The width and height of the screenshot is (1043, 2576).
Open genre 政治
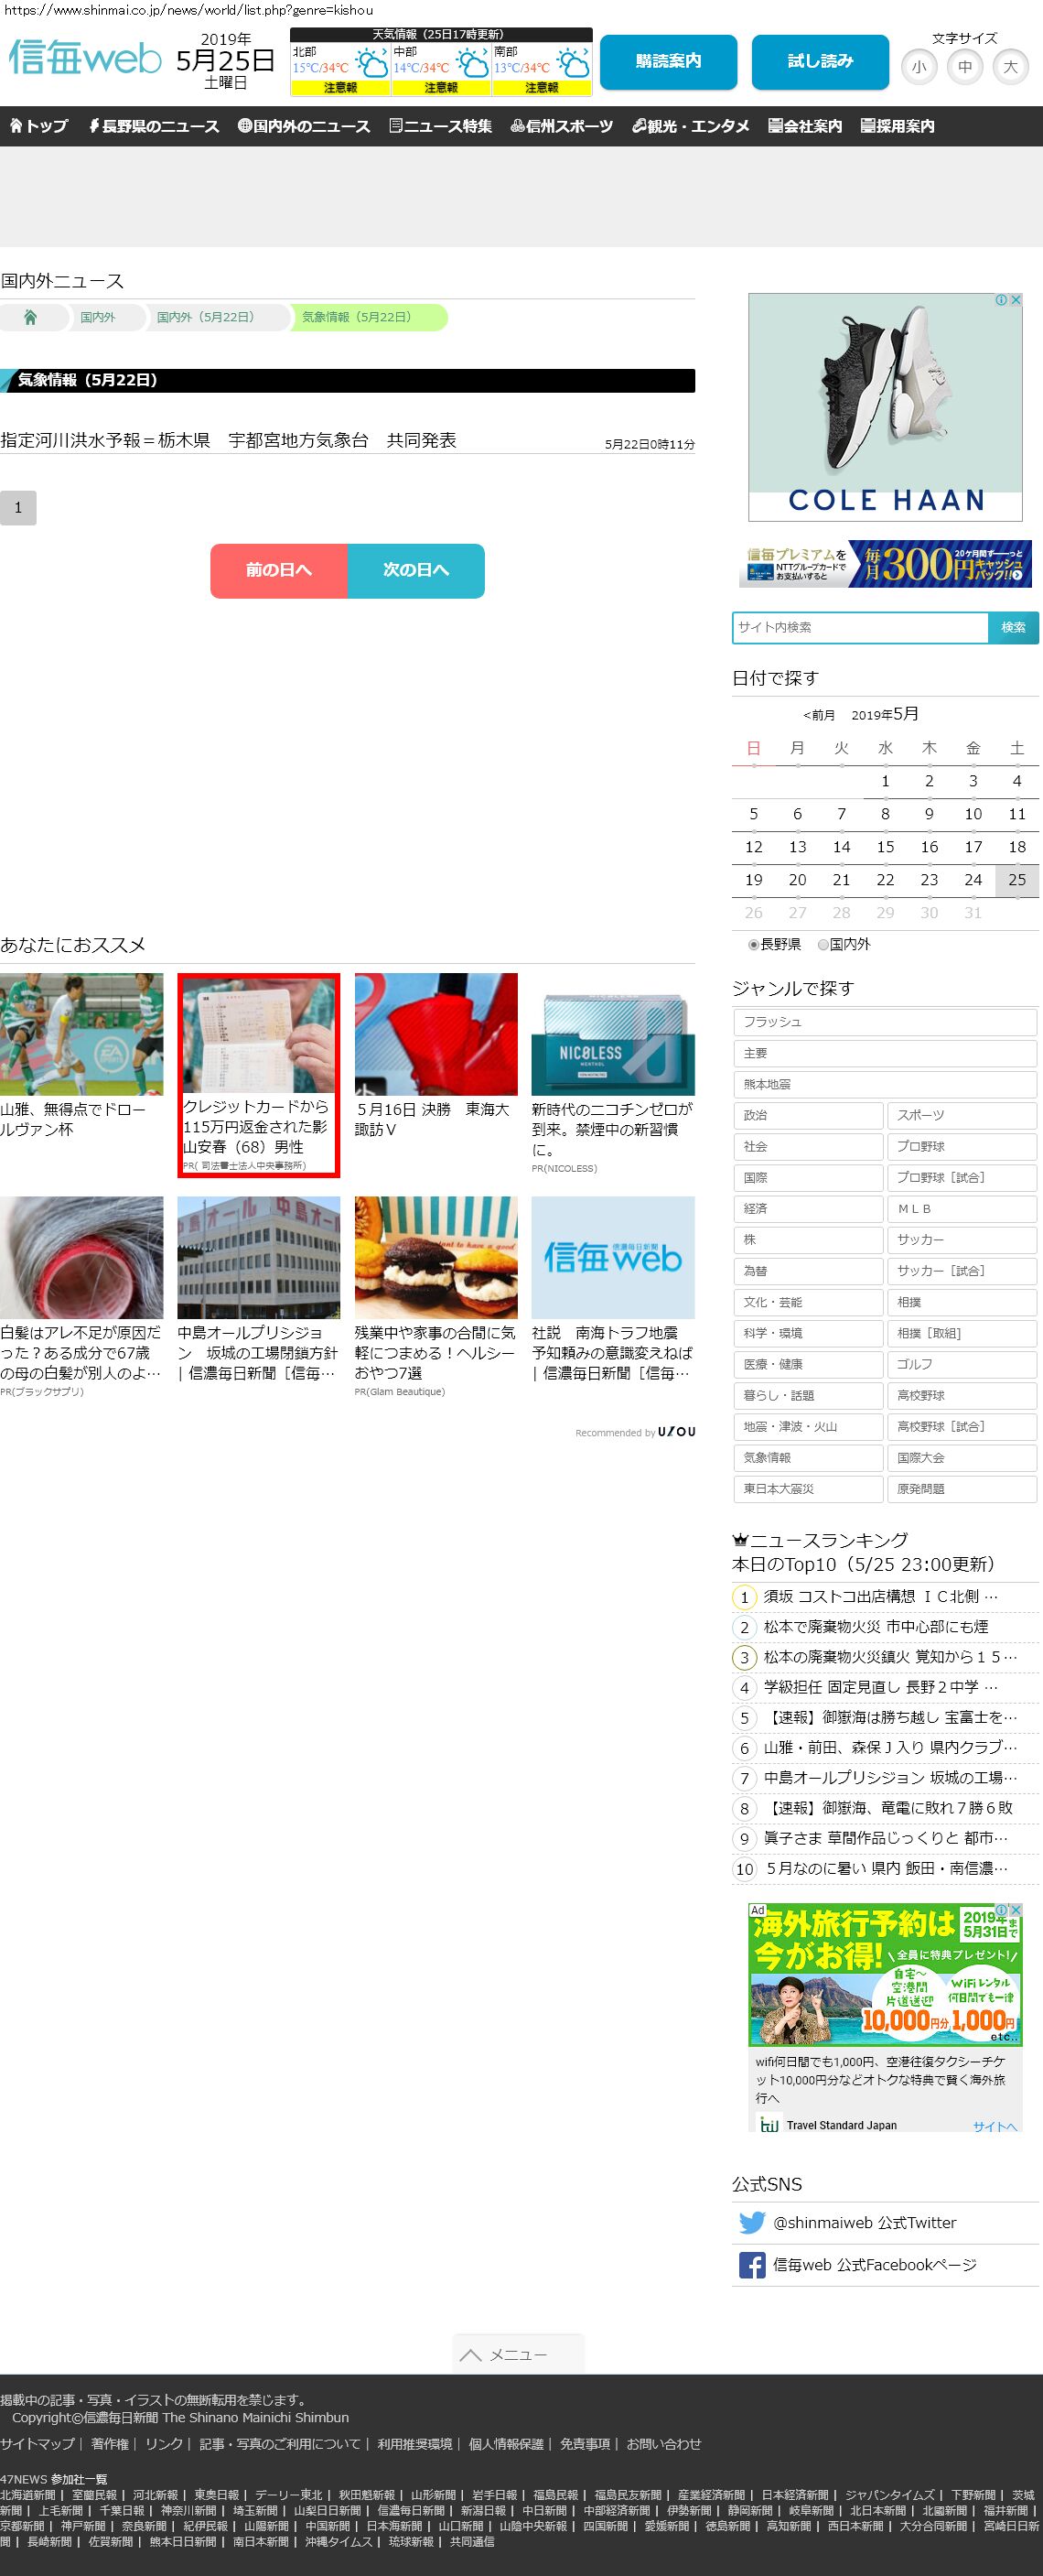tap(808, 1115)
